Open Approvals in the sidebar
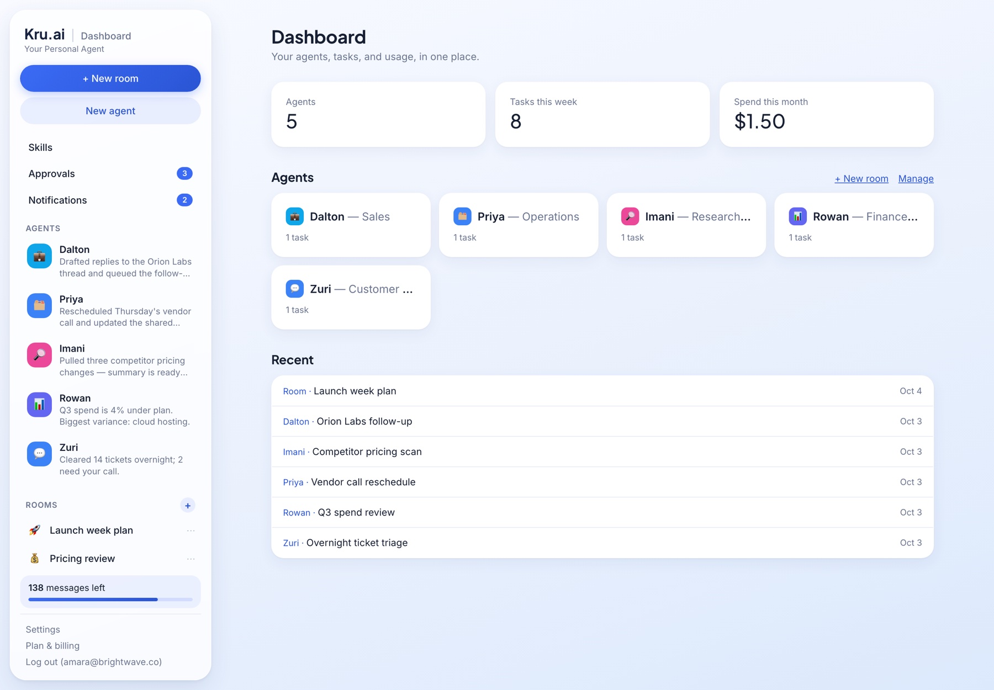994x690 pixels. point(110,173)
